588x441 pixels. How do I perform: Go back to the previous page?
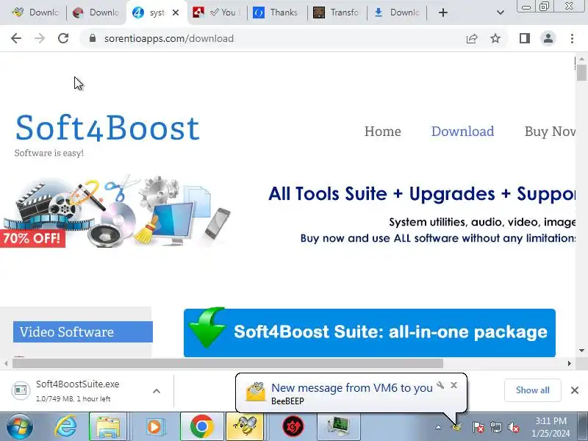16,38
